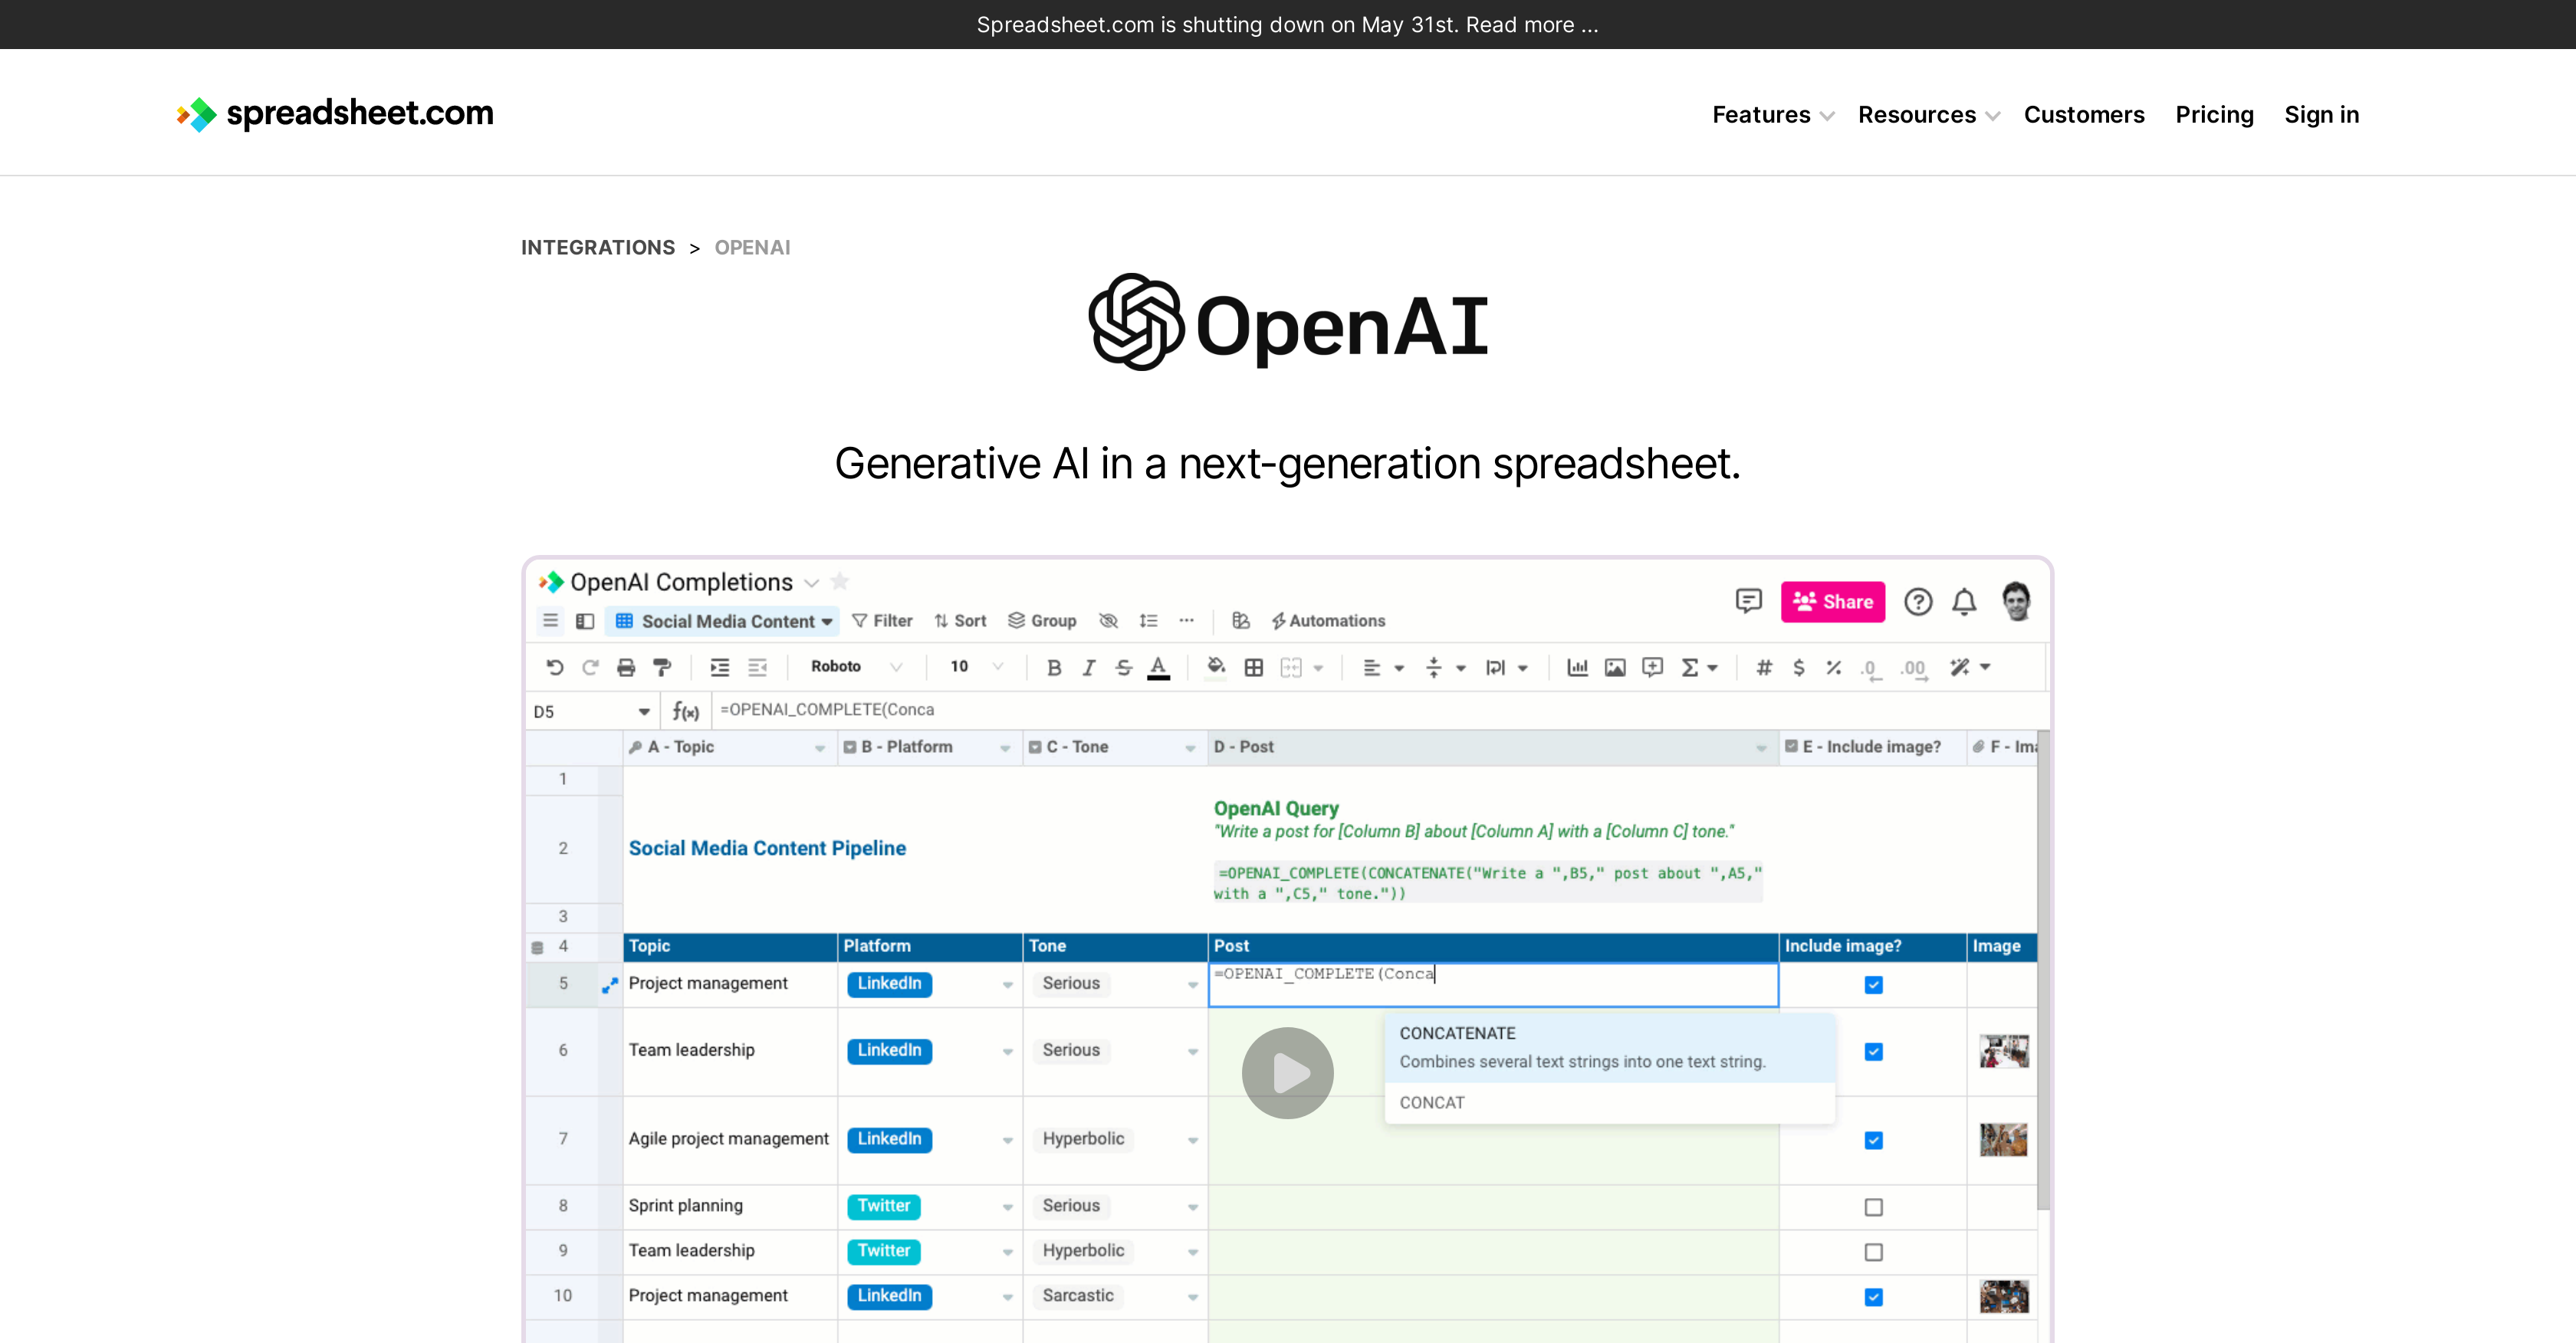Image resolution: width=2576 pixels, height=1343 pixels.
Task: Click the insert comment toolbar icon
Action: (1653, 667)
